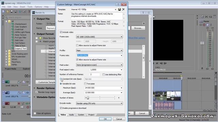The width and height of the screenshot is (218, 122).
Task: Click track 2 Track Motion icon
Action: (x=24, y=93)
